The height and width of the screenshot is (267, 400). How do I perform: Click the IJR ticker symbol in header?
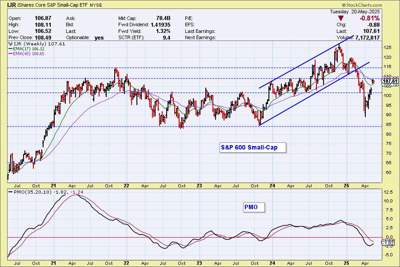pos(12,5)
